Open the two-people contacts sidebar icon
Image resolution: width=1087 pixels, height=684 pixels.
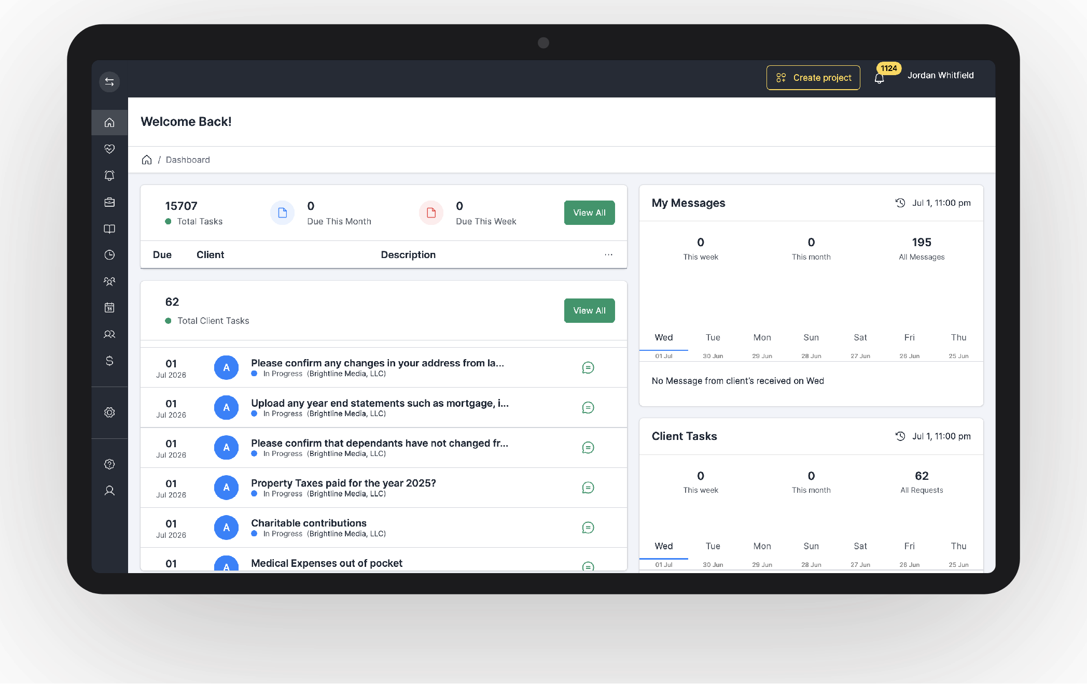(x=109, y=334)
